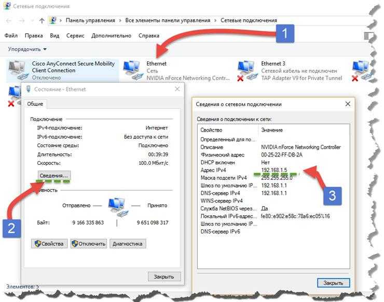Click the Back arrow navigation icon
This screenshot has height=302, width=384.
(9, 21)
